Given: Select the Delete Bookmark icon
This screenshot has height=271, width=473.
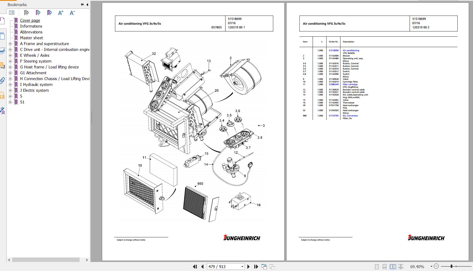Looking at the screenshot, I should (26, 13).
